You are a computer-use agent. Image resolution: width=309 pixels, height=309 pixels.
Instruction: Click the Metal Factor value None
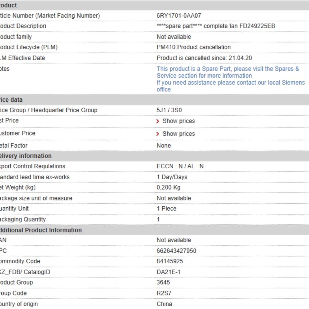pyautogui.click(x=164, y=145)
